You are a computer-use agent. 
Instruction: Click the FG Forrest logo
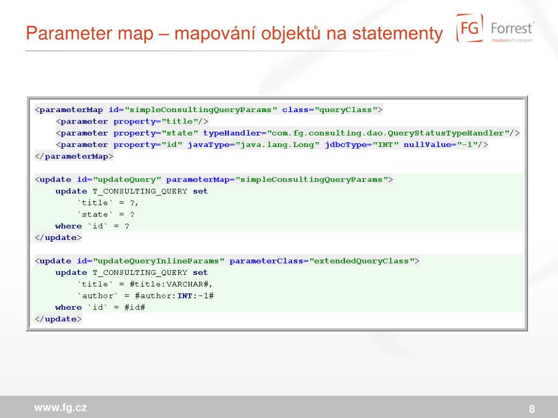pyautogui.click(x=495, y=28)
